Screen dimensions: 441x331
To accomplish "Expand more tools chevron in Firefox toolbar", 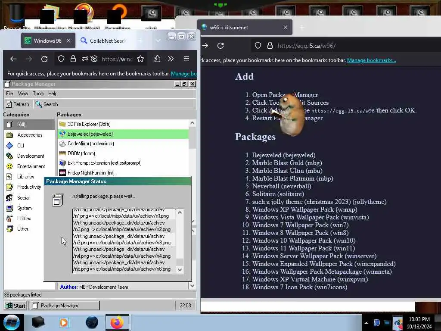I will 171,59.
